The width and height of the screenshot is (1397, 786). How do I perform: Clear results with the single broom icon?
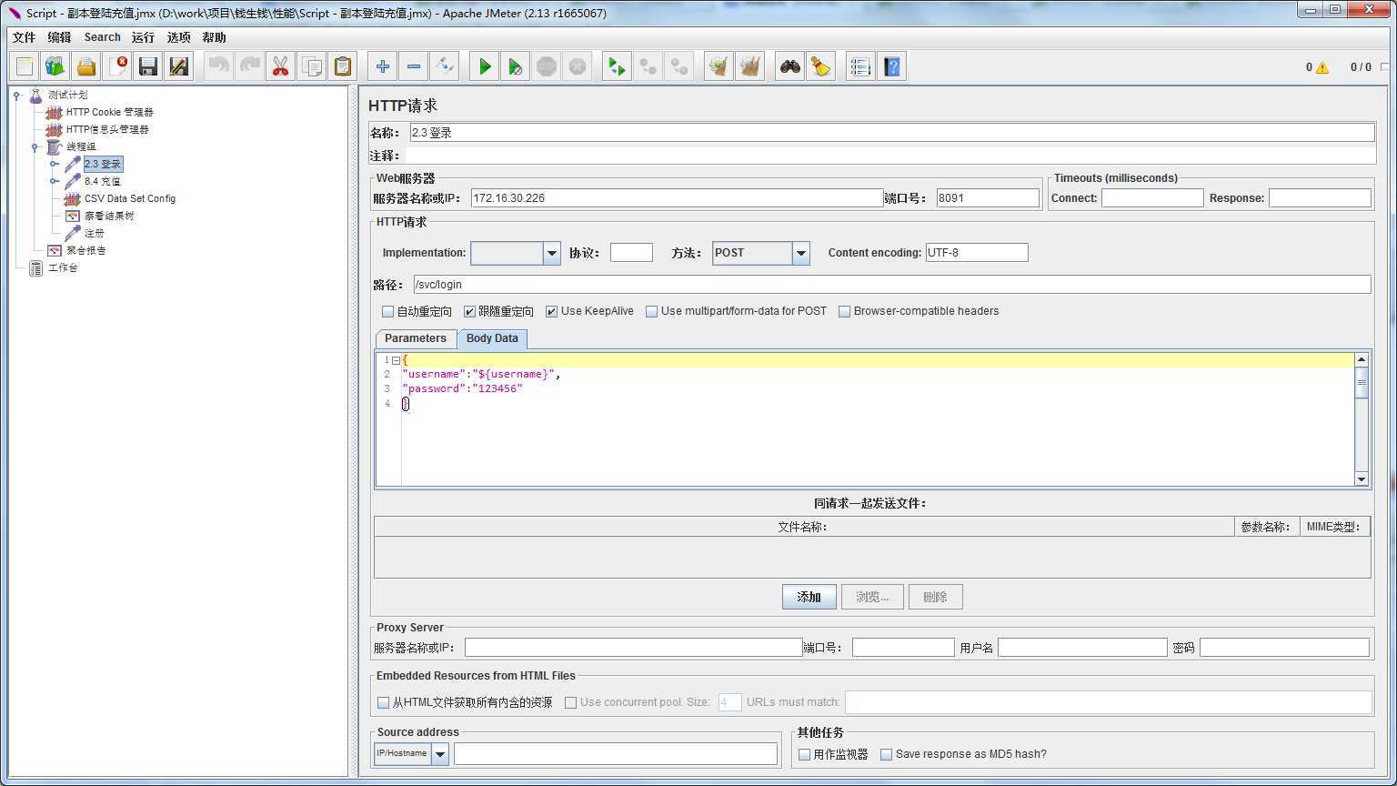(x=719, y=66)
